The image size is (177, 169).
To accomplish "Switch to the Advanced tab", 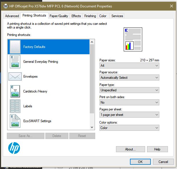I will click(12, 16).
